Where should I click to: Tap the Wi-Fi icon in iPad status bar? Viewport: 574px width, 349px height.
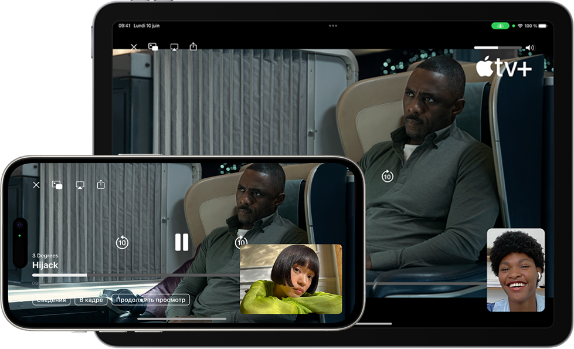(520, 26)
